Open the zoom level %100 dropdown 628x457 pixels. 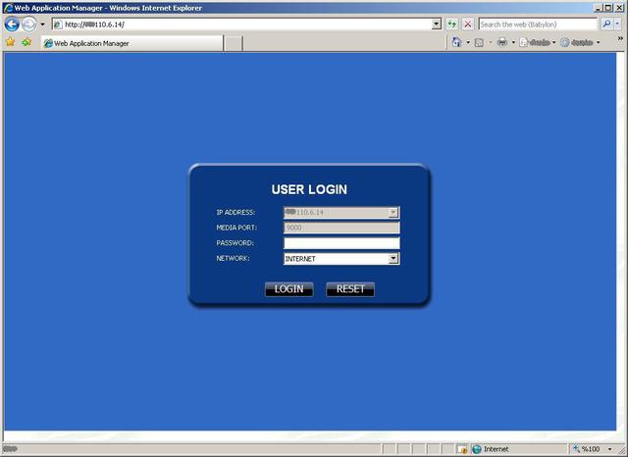608,449
